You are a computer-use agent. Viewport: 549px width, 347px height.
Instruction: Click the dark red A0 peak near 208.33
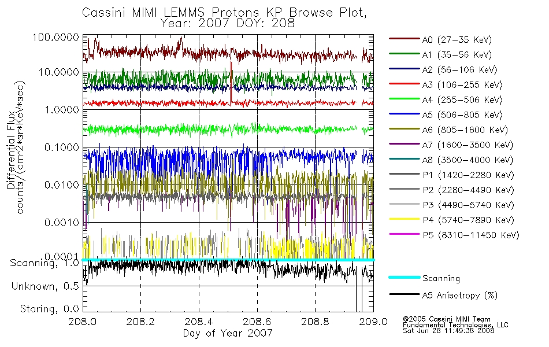click(181, 42)
